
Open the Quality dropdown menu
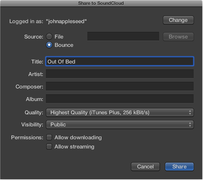(x=120, y=112)
